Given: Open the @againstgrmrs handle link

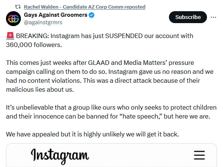Looking at the screenshot, I should [43, 22].
